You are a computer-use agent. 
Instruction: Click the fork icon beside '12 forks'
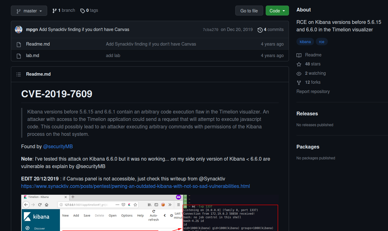[x=299, y=82]
